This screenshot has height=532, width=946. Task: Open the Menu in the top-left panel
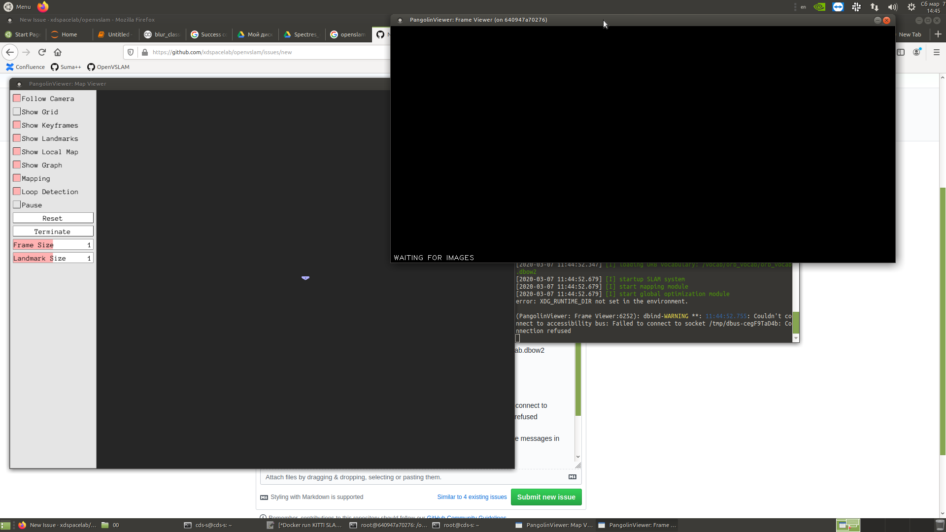[17, 7]
